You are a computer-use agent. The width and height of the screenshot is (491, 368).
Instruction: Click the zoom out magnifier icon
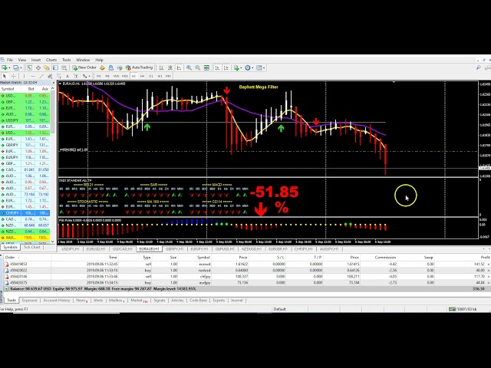click(x=199, y=67)
